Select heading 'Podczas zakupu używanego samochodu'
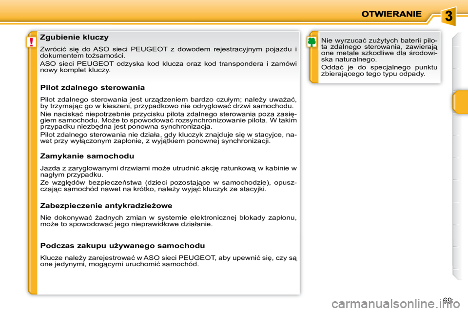This screenshot has height=312, width=468. tap(123, 245)
